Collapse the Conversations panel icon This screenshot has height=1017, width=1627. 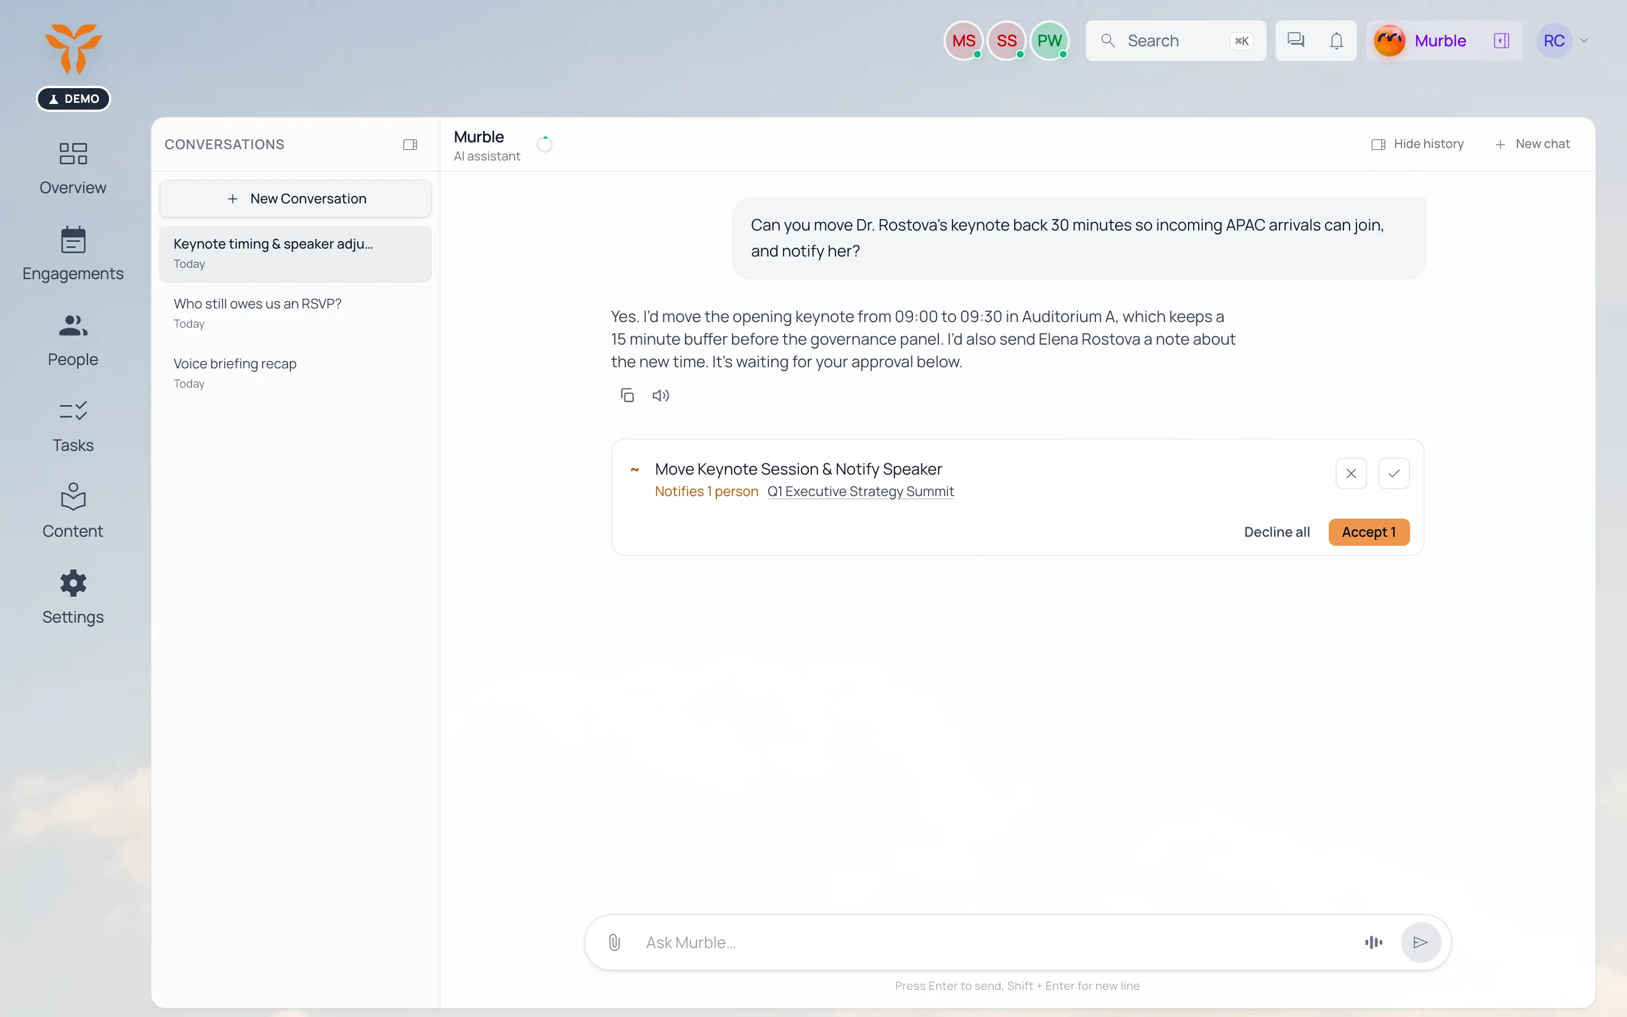click(x=410, y=145)
